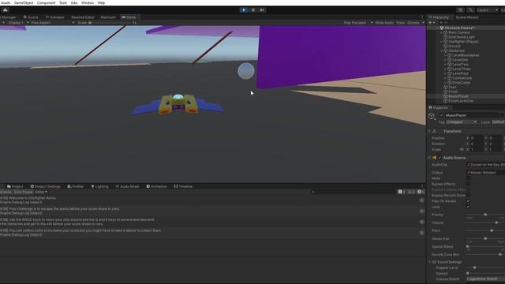
Task: Click the console warning count icon
Action: click(x=410, y=192)
